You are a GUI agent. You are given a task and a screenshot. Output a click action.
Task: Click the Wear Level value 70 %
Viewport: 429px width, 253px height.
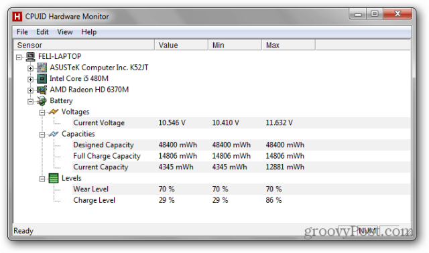[166, 189]
